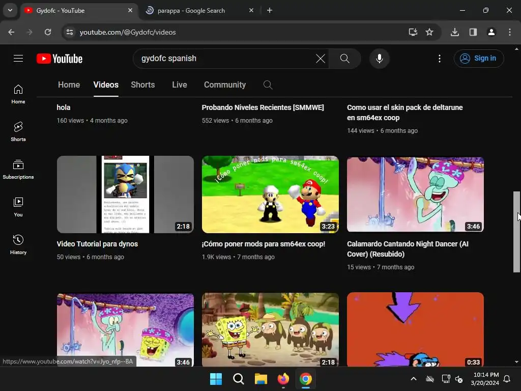
Task: Open the Windows Start menu
Action: point(216,379)
